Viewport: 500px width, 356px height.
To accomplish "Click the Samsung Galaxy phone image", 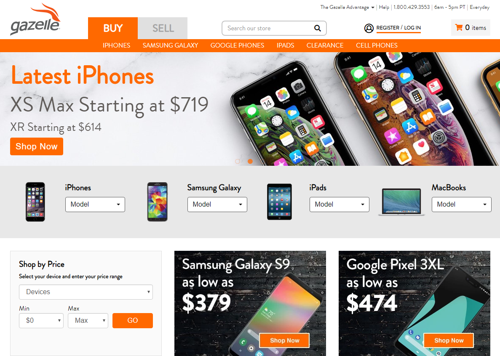I will [x=157, y=202].
